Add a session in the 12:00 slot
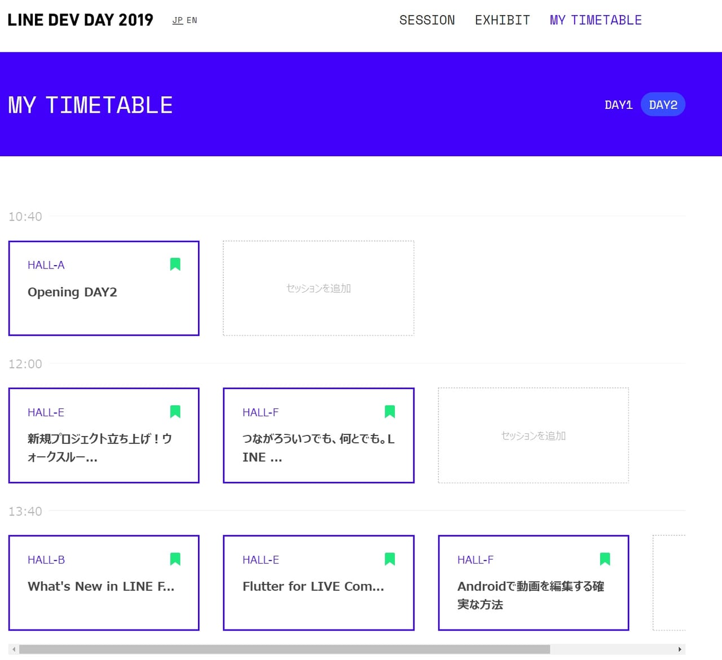This screenshot has height=660, width=722. tap(533, 435)
